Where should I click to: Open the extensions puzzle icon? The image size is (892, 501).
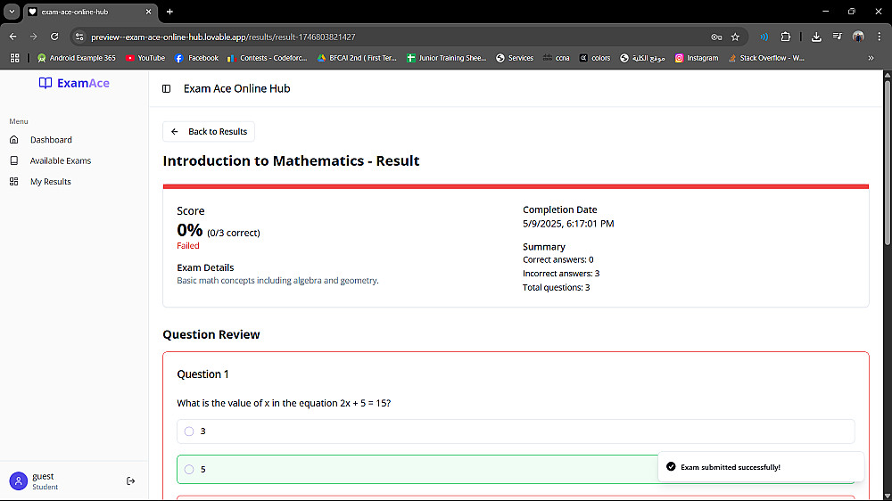coord(786,37)
